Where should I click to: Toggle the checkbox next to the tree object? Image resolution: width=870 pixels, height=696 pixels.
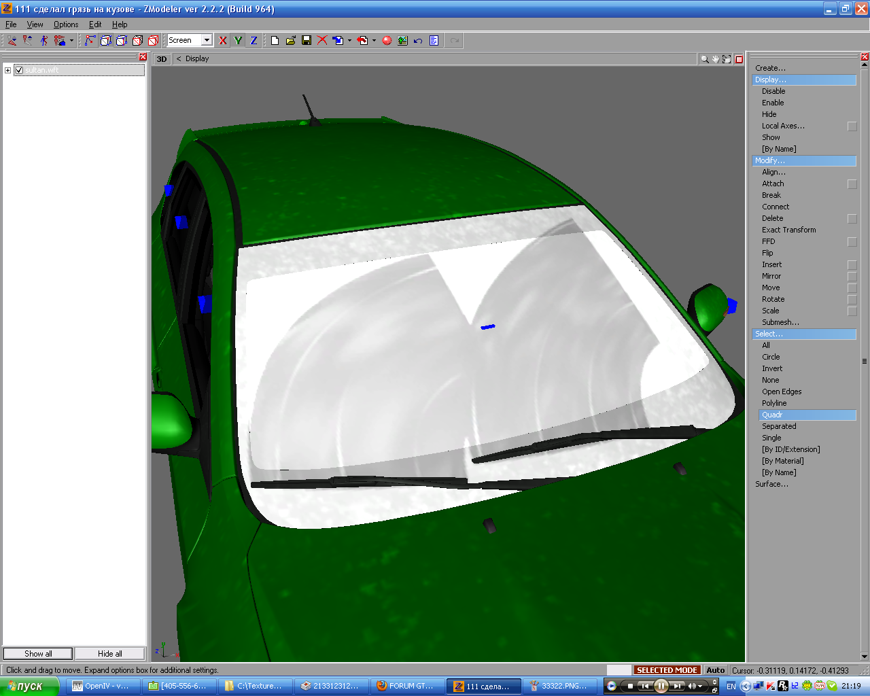tap(19, 70)
